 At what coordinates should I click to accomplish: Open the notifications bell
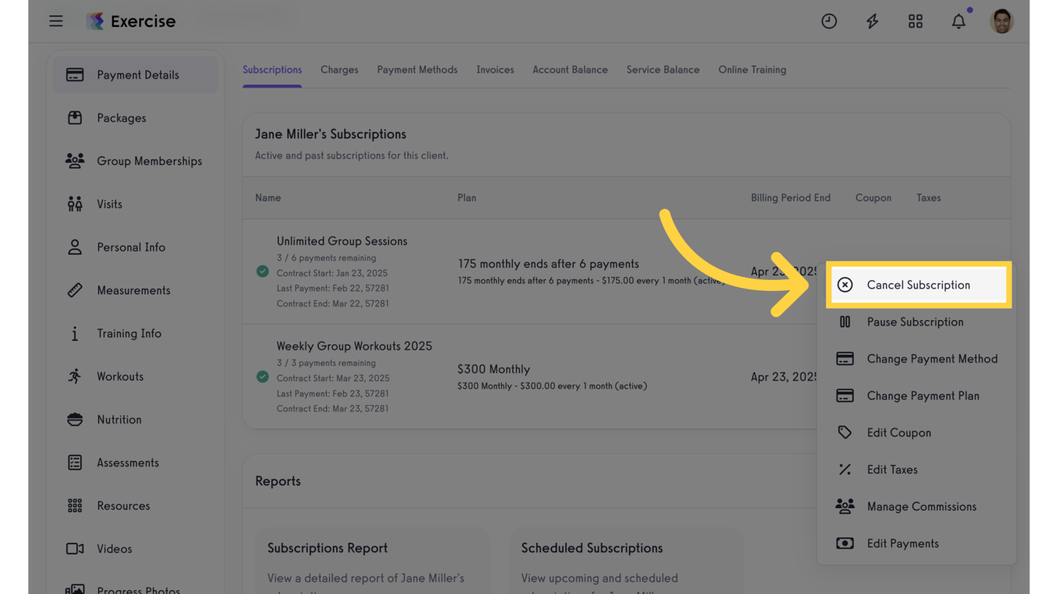[959, 21]
